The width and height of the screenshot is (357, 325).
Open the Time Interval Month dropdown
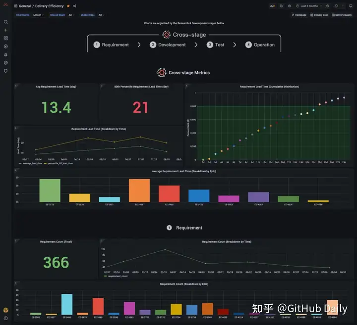tap(38, 15)
